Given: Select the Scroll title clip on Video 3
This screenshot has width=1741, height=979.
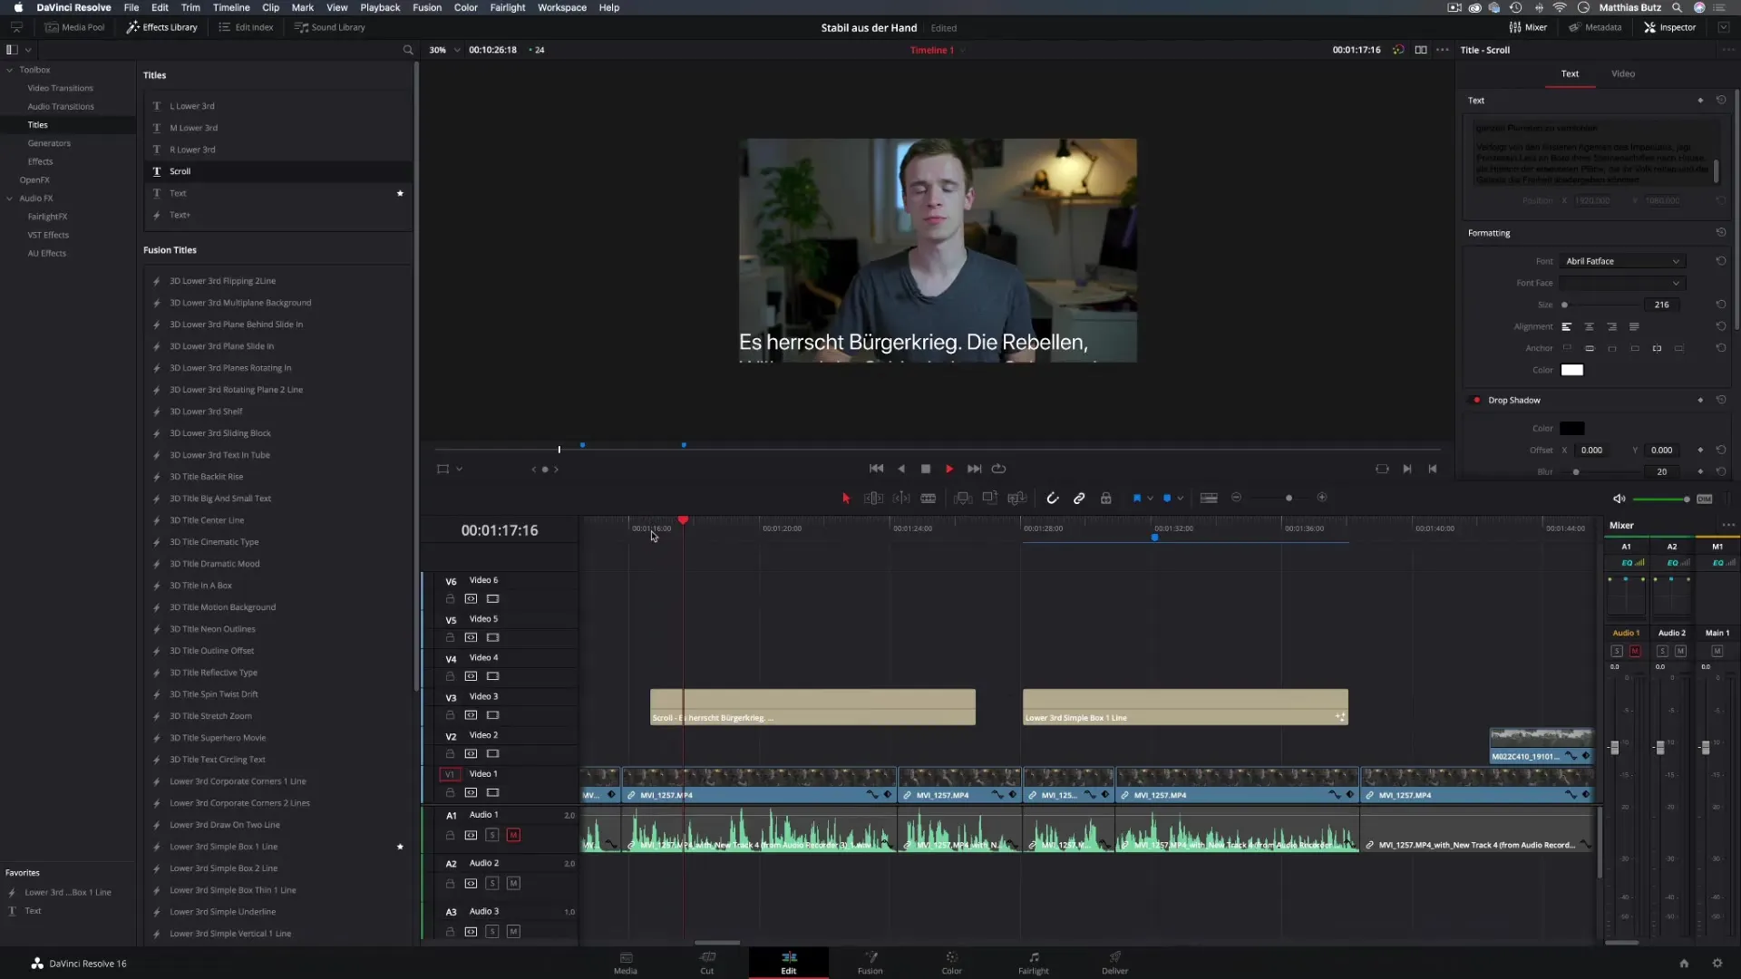Looking at the screenshot, I should pos(812,707).
